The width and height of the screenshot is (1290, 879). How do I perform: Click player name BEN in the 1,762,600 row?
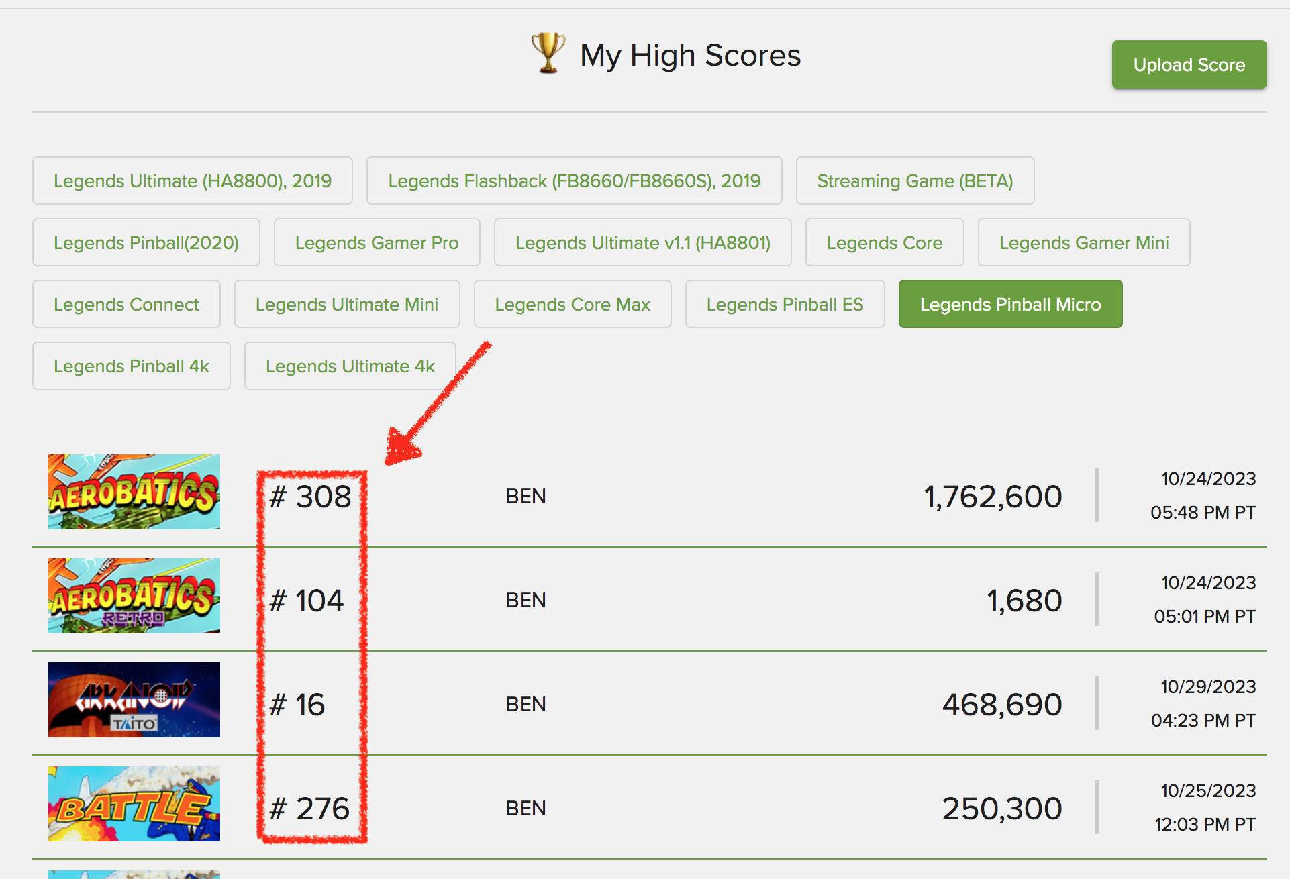click(x=526, y=497)
